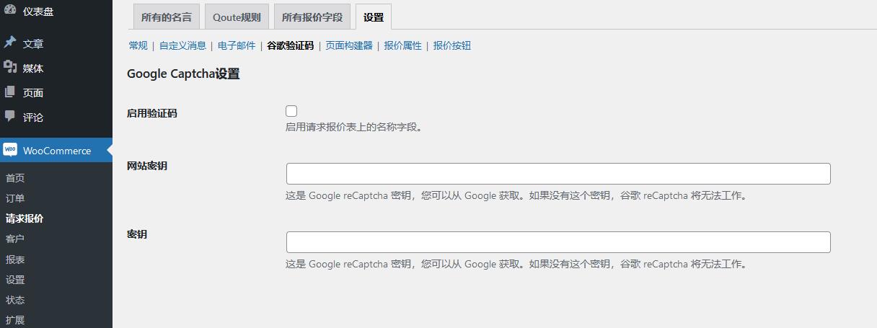Screen dimensions: 877x328
Task: Click the pushpin icon beside 文章
Action: click(10, 43)
